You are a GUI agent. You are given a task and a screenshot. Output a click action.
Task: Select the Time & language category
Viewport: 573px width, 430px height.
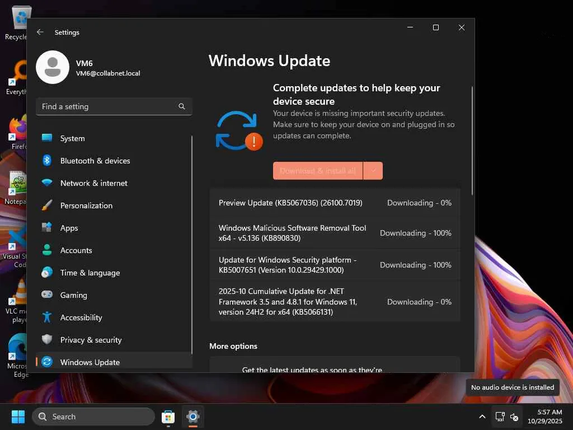[114, 273]
